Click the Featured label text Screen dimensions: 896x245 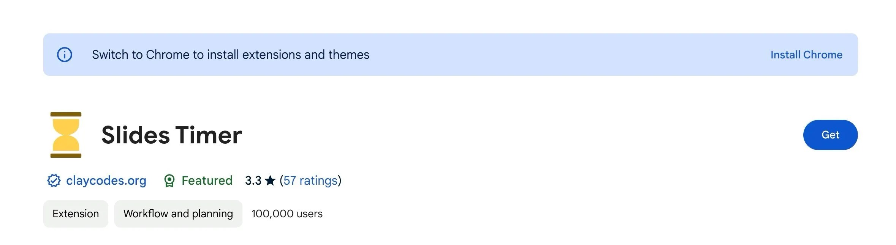pyautogui.click(x=207, y=181)
